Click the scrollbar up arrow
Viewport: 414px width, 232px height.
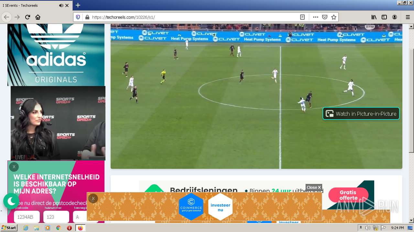click(411, 26)
